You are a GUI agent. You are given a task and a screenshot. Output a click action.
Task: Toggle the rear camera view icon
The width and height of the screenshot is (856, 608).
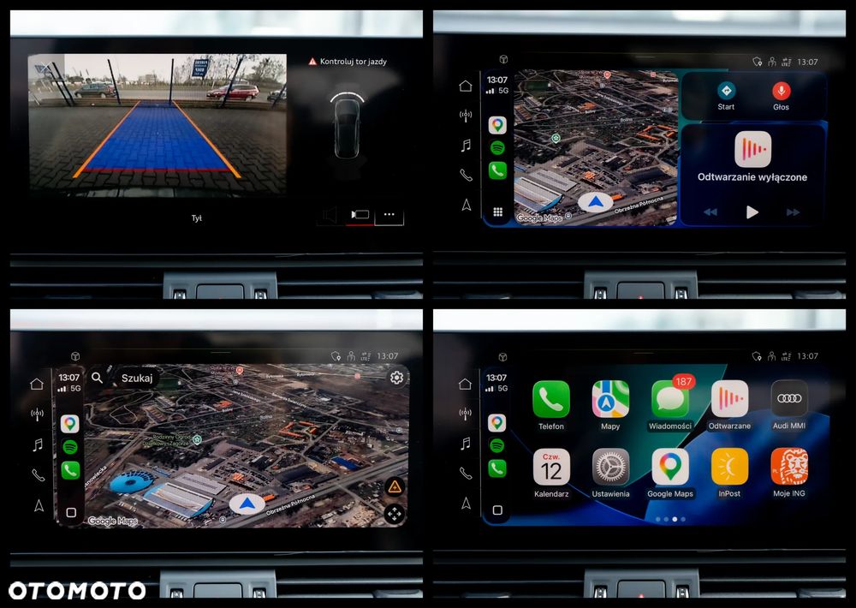[x=360, y=215]
